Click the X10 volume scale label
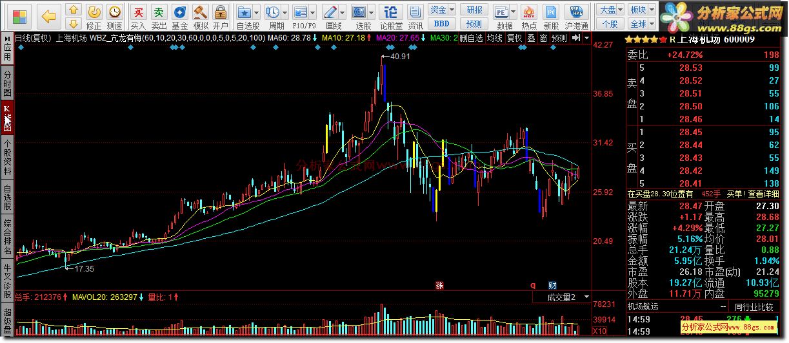The height and width of the screenshot is (343, 789). pyautogui.click(x=600, y=331)
